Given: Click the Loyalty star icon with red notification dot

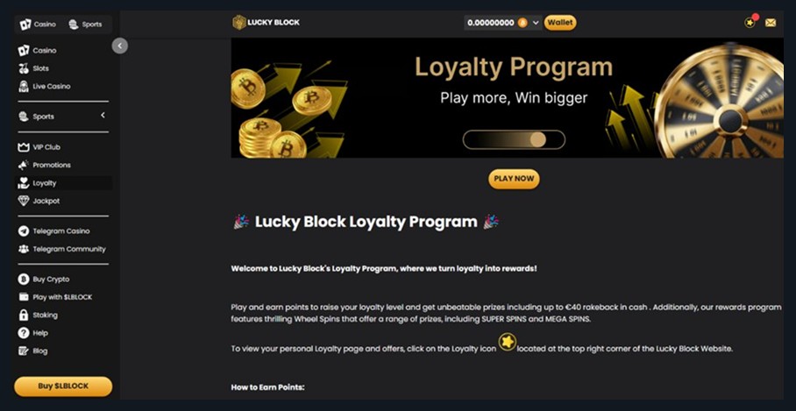Looking at the screenshot, I should coord(750,22).
